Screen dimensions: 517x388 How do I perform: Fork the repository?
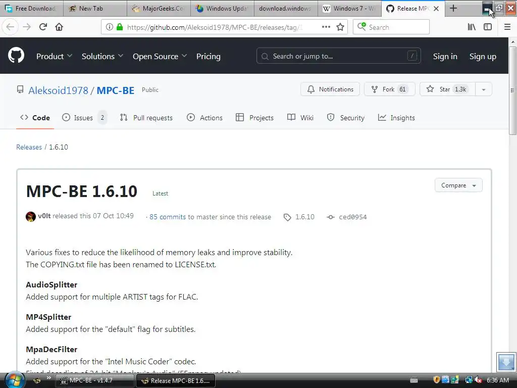(389, 89)
